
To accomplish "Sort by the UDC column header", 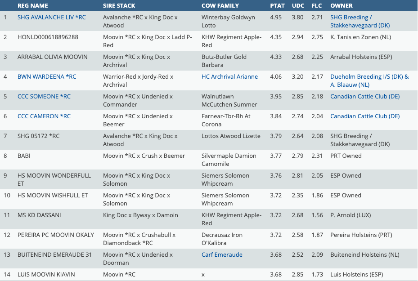I will (298, 6).
